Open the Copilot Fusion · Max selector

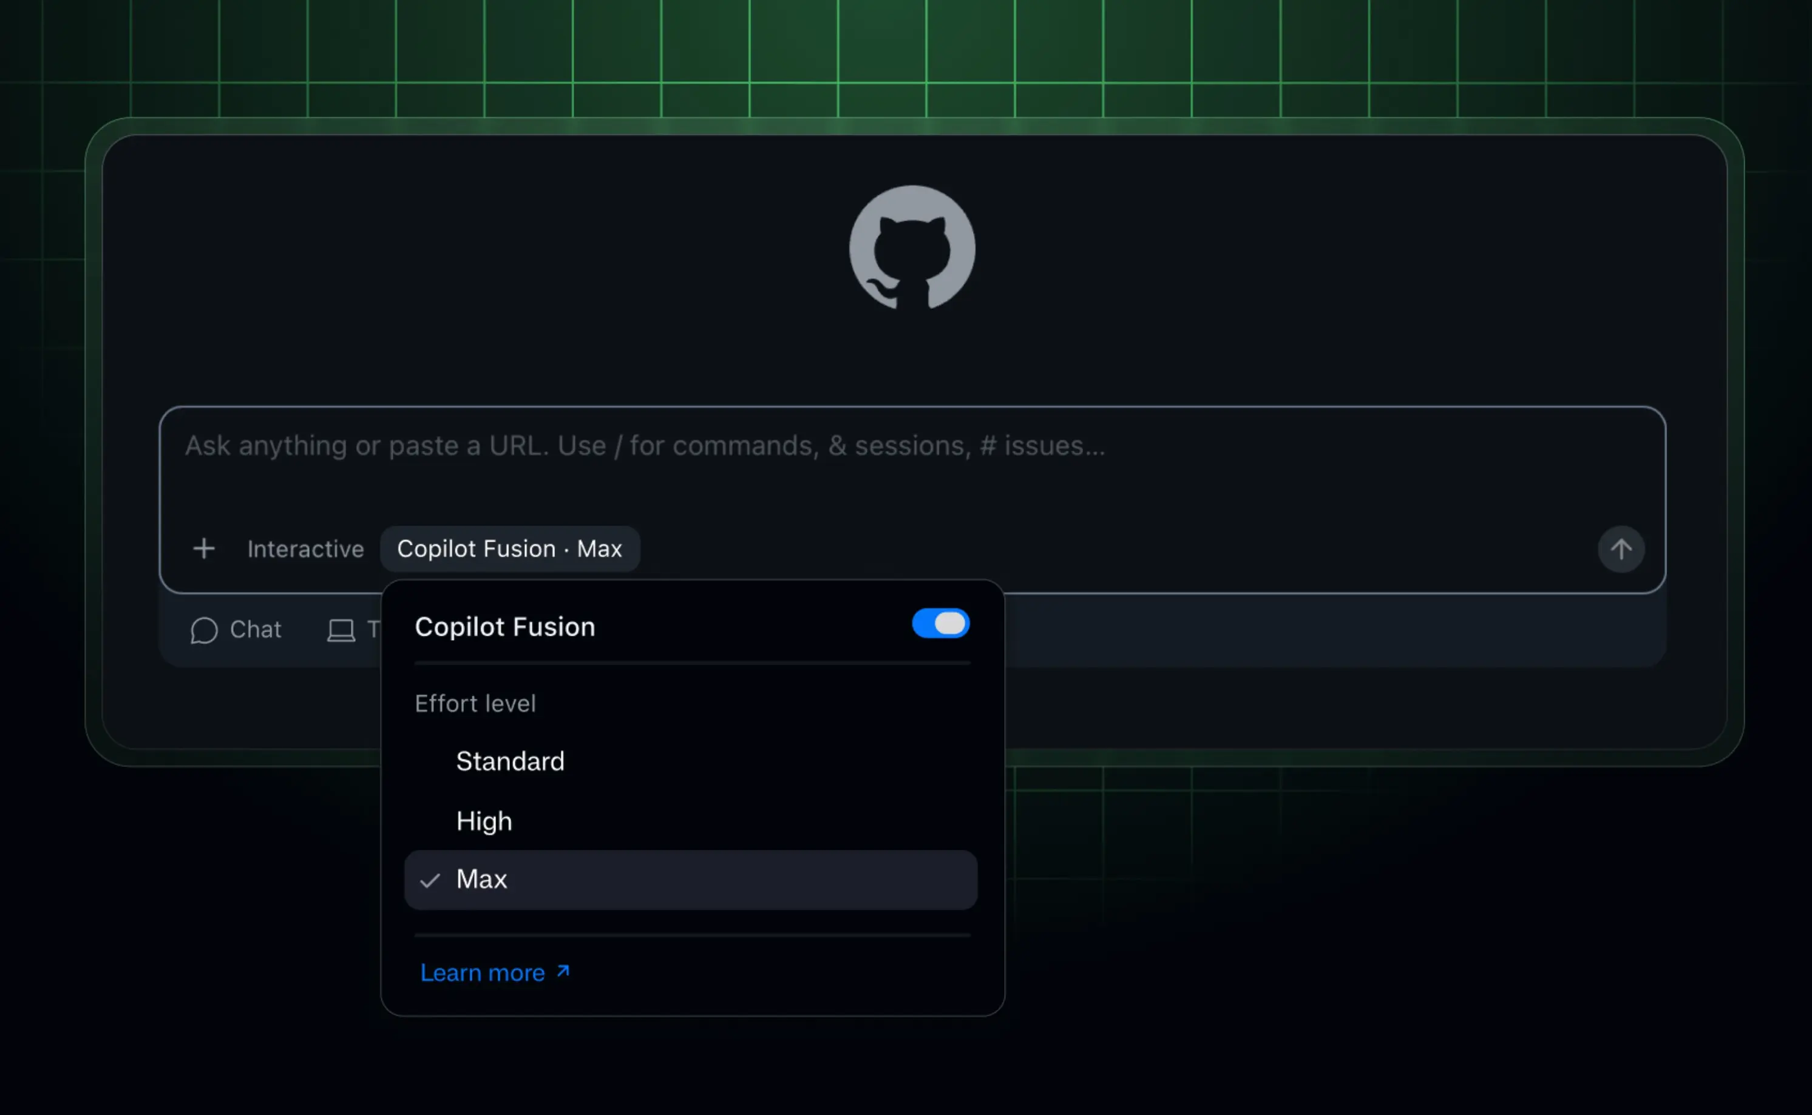(510, 548)
